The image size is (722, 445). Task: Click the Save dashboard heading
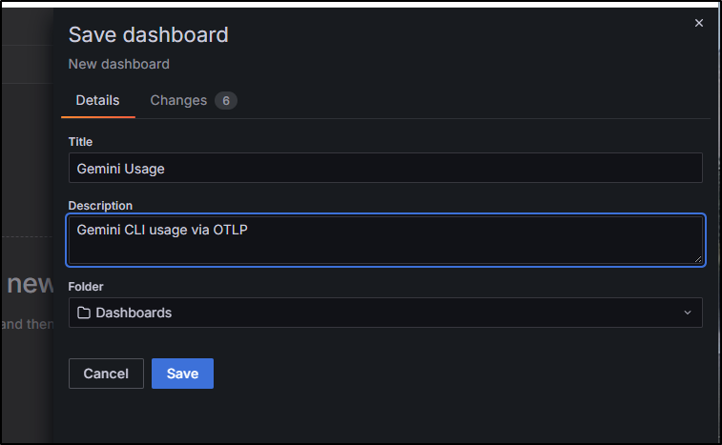pos(148,35)
